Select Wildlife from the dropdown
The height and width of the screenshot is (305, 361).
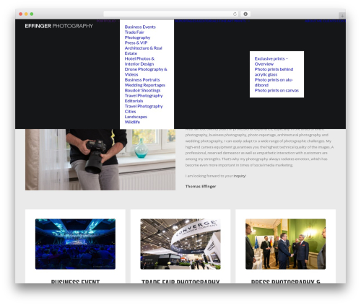click(x=132, y=122)
